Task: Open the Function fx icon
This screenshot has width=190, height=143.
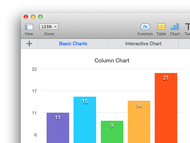Action: (145, 27)
